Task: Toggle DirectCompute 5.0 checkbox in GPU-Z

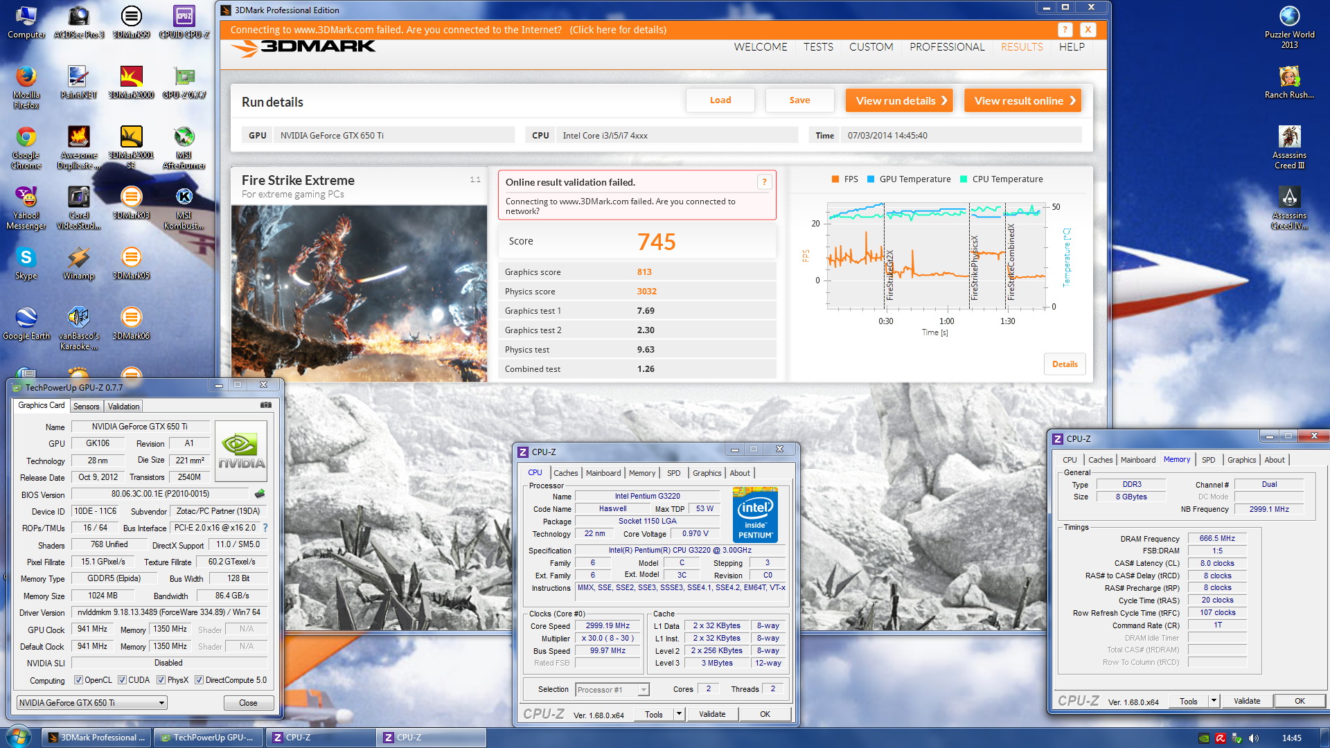Action: pos(199,680)
